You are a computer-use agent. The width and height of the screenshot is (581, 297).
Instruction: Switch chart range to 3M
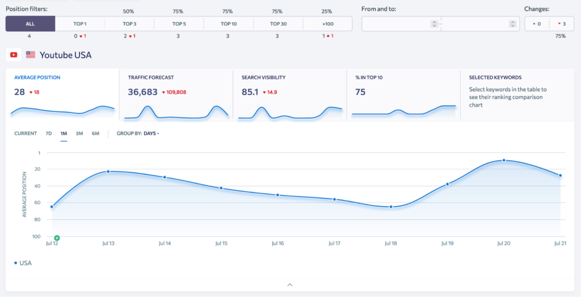point(79,133)
